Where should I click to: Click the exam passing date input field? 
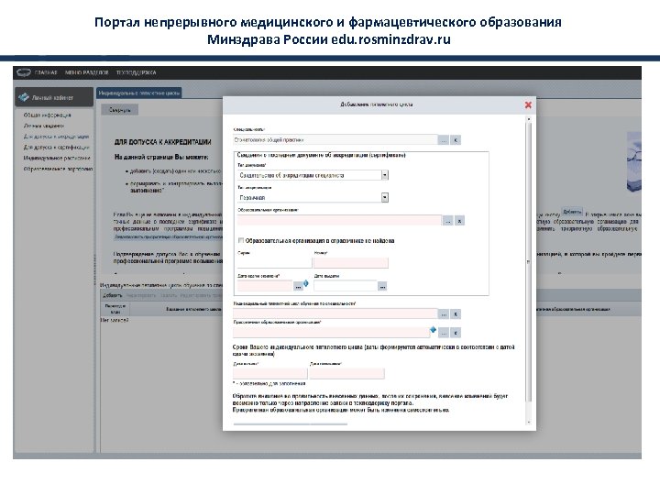[265, 286]
